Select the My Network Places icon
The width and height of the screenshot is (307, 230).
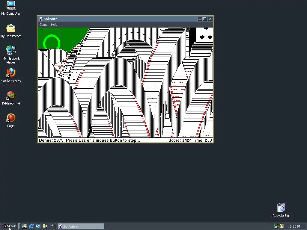coord(11,55)
